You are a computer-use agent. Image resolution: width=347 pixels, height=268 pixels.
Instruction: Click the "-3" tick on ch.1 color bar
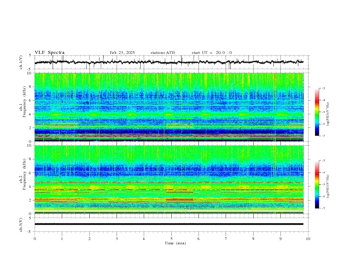pos(323,88)
